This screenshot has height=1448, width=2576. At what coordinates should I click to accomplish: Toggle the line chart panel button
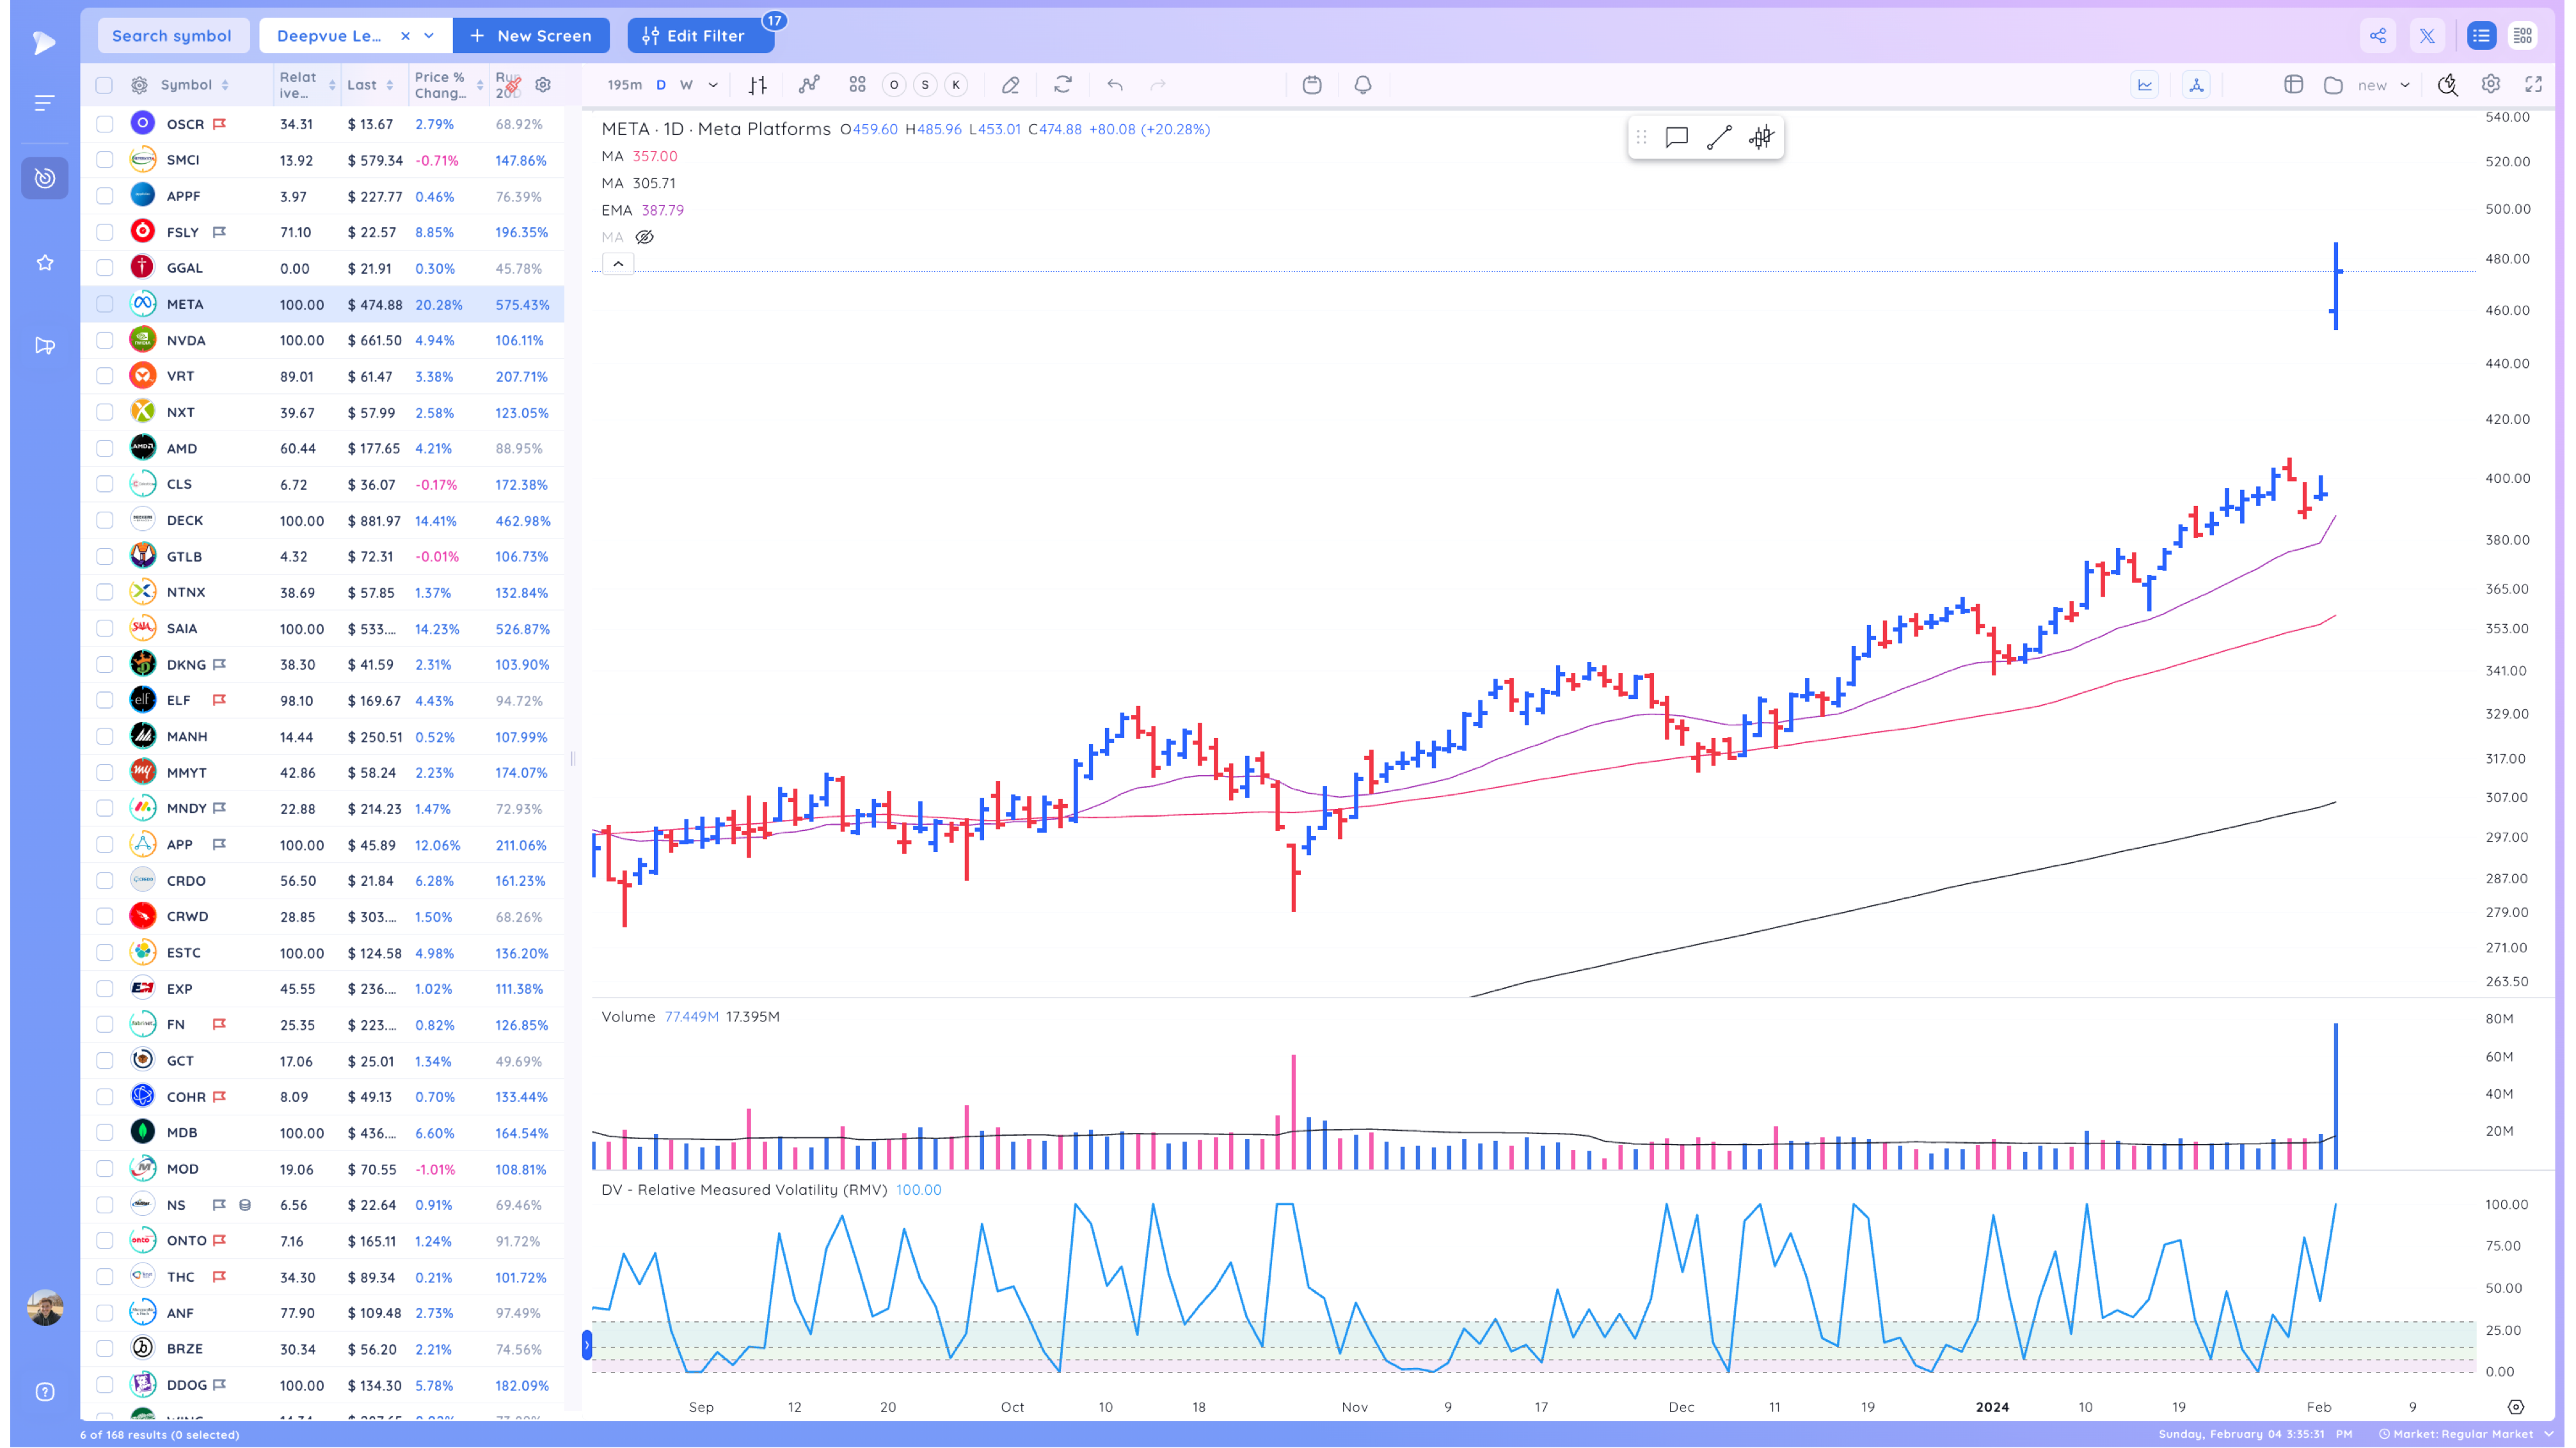(2145, 85)
